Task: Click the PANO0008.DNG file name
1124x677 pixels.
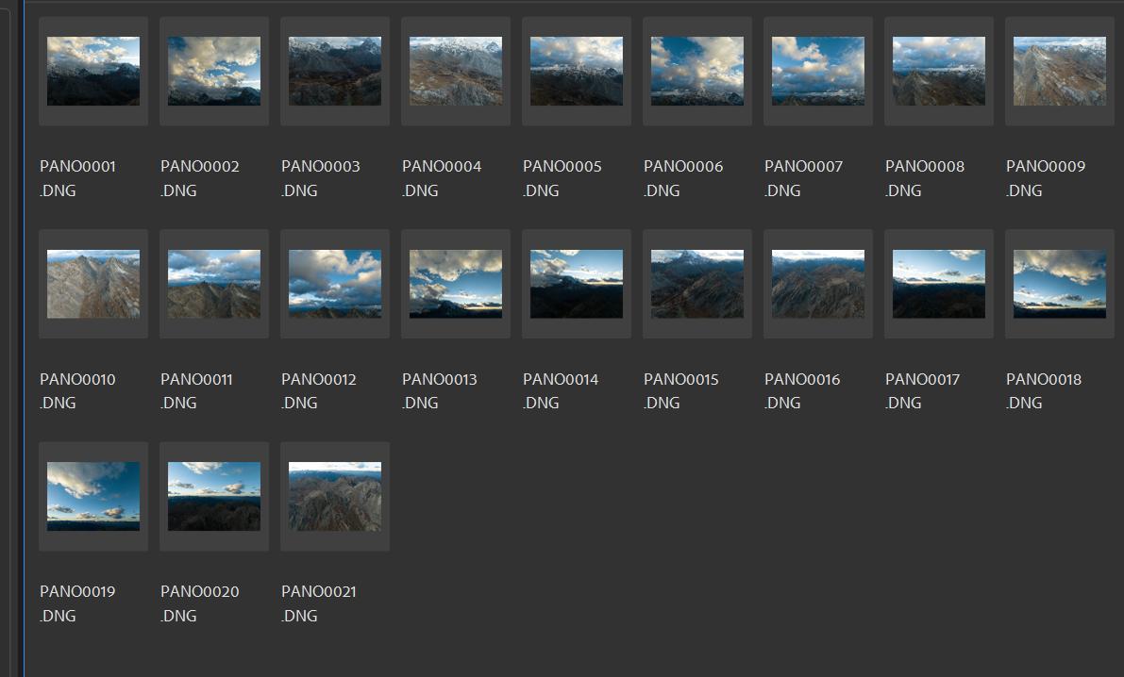Action: pyautogui.click(x=925, y=178)
